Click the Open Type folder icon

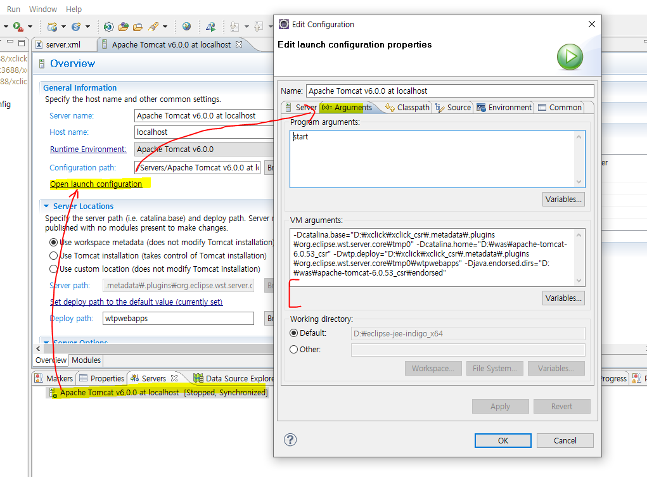(124, 27)
